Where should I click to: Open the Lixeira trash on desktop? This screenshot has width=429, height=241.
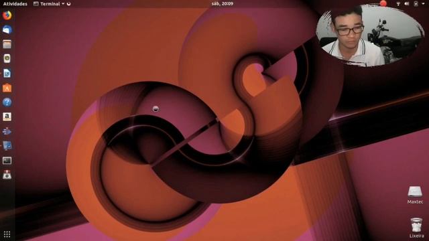[x=416, y=225]
